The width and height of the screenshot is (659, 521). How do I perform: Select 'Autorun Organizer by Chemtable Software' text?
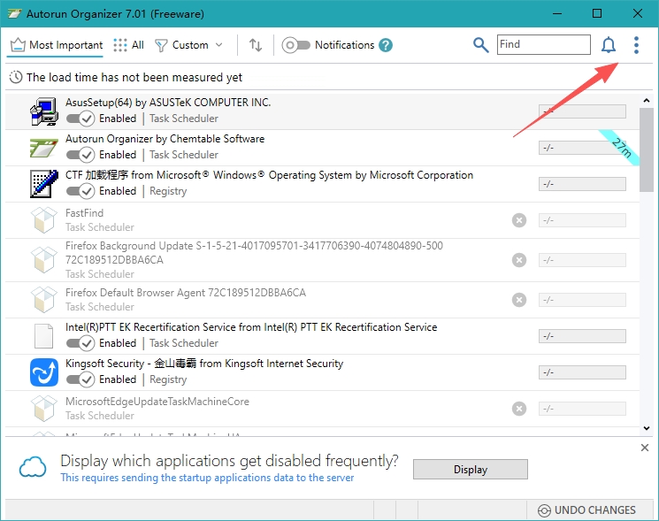coord(165,139)
